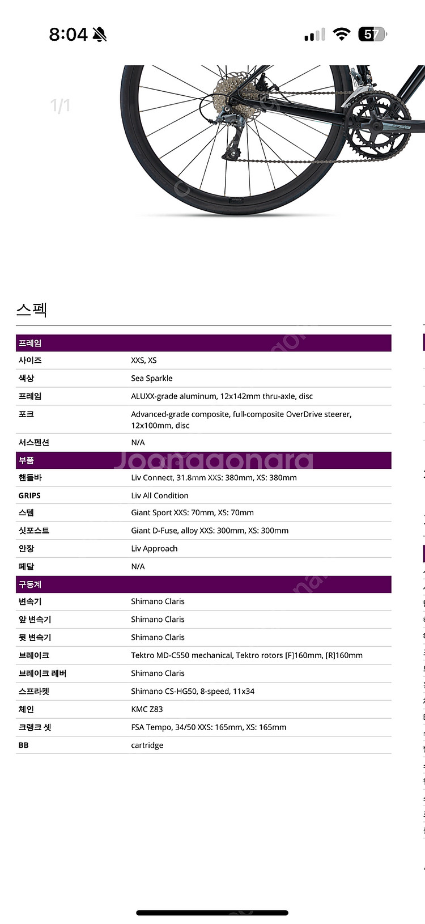The width and height of the screenshot is (425, 924).
Task: Tap the 체인 row label
Action: (x=26, y=709)
